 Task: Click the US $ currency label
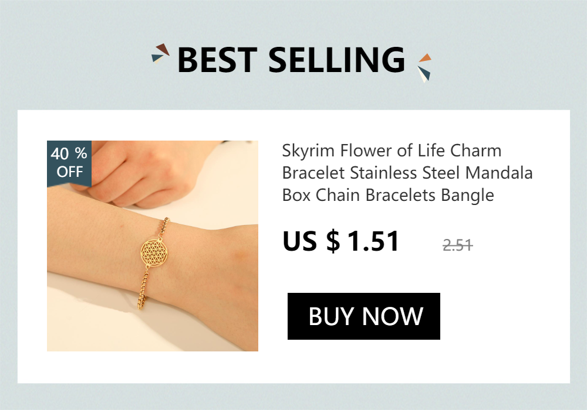pos(312,241)
